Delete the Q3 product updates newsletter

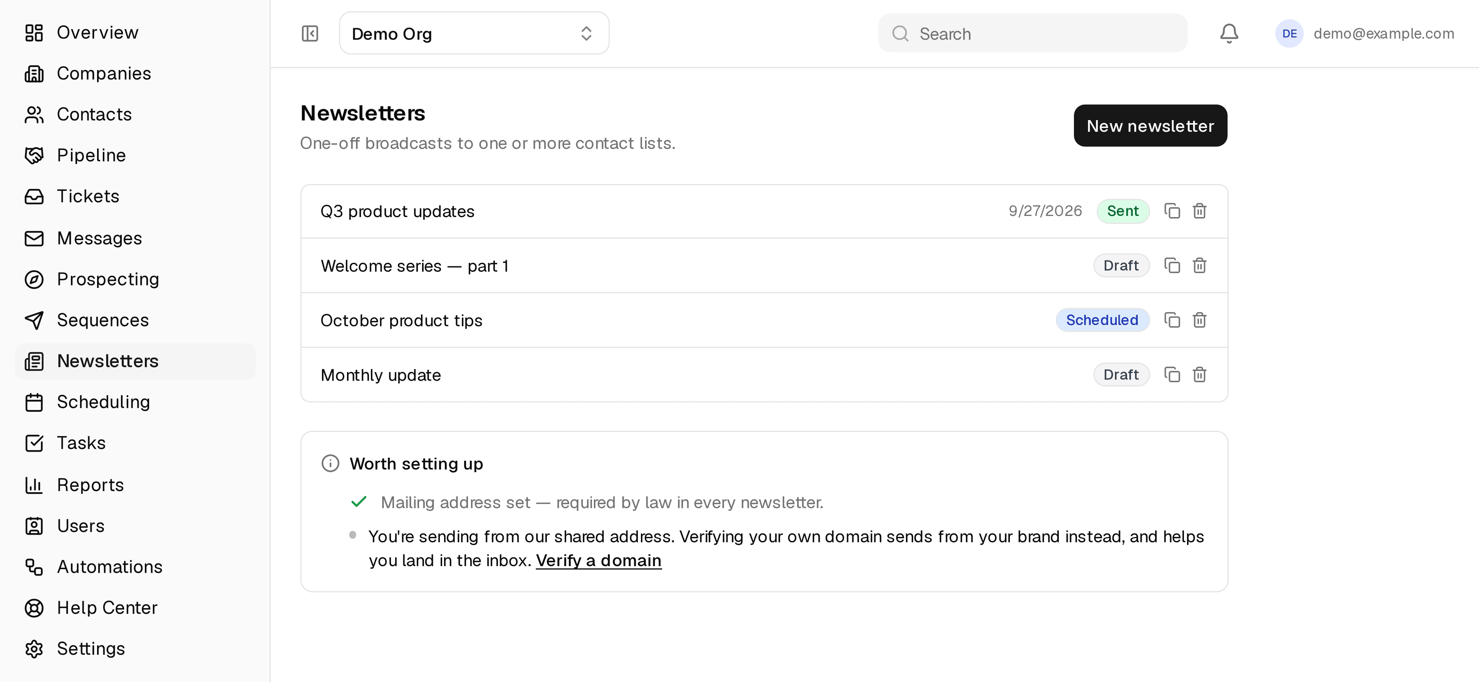(1199, 211)
